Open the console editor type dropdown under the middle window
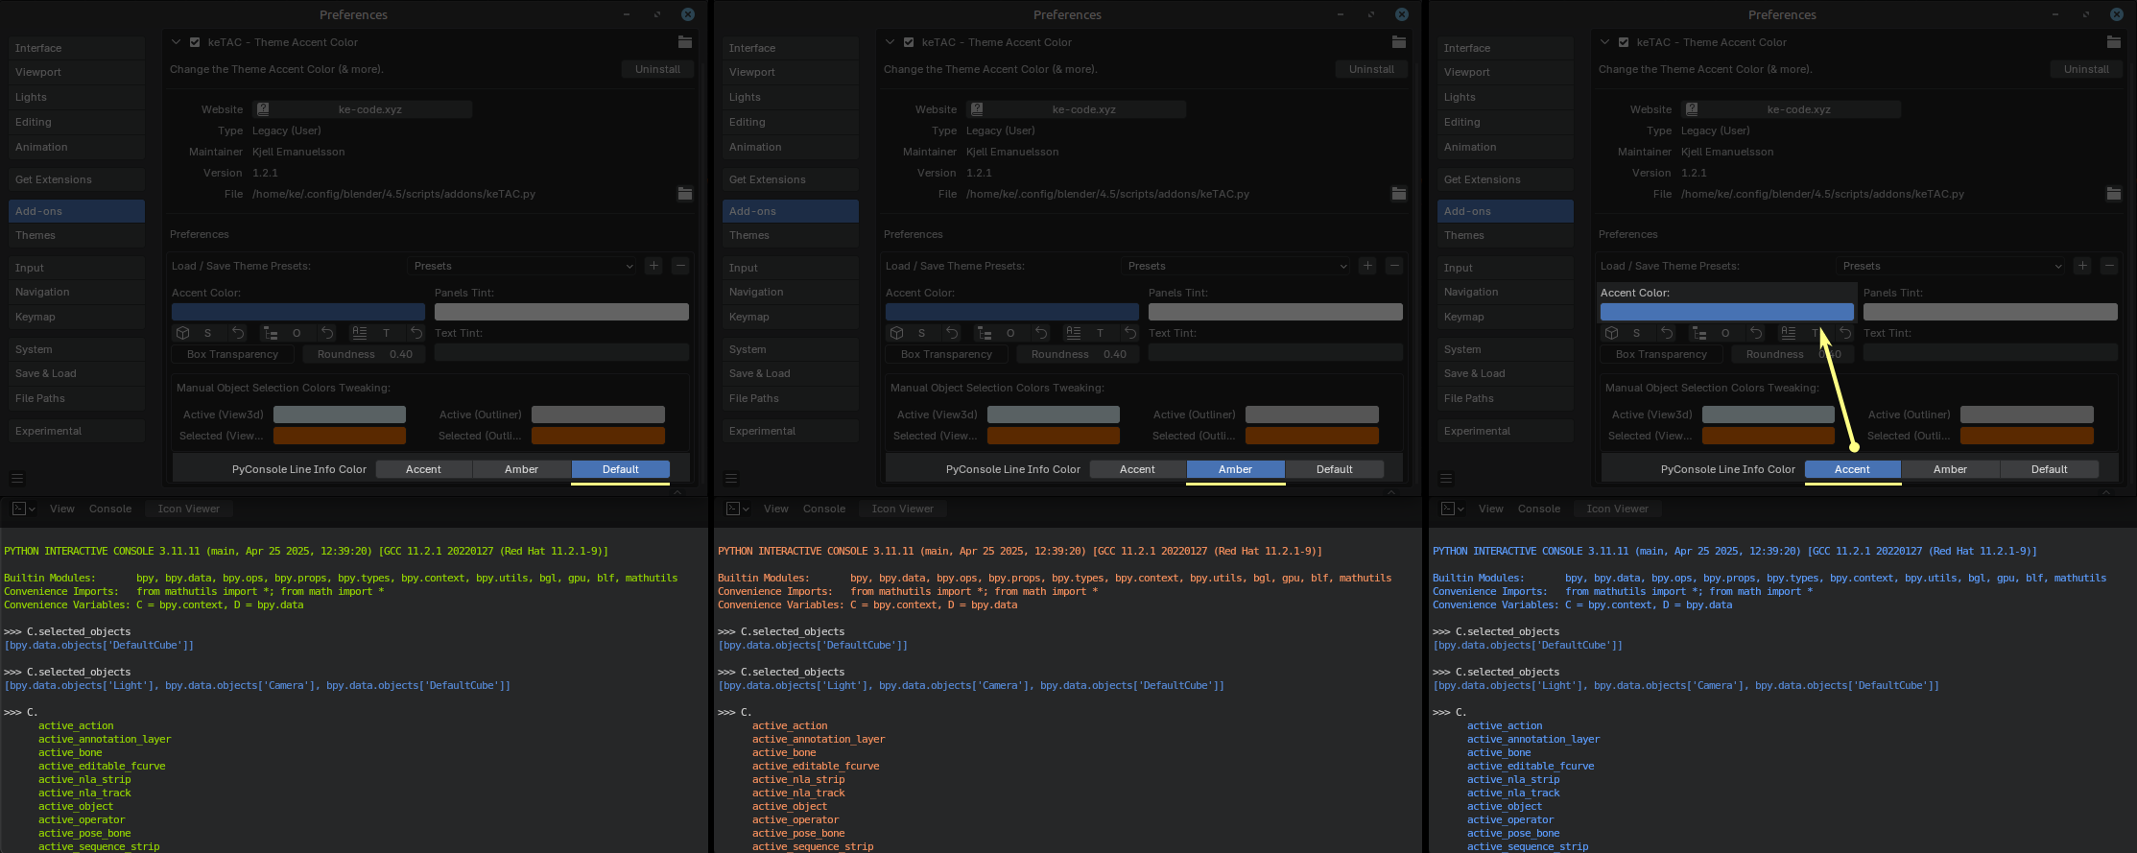Image resolution: width=2137 pixels, height=853 pixels. pos(737,509)
